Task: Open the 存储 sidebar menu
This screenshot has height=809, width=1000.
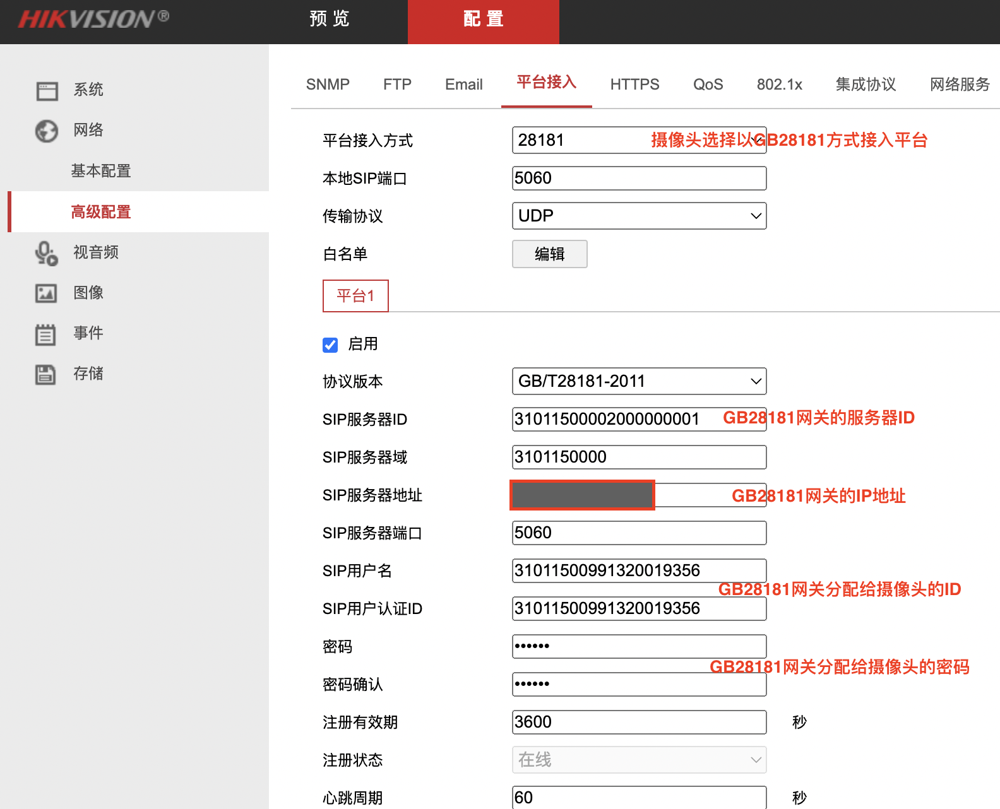Action: [88, 374]
